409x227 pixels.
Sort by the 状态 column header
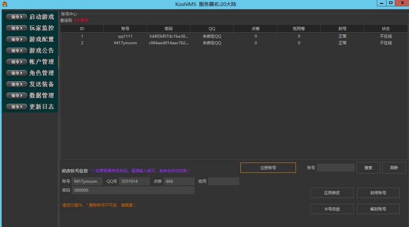tap(386, 29)
